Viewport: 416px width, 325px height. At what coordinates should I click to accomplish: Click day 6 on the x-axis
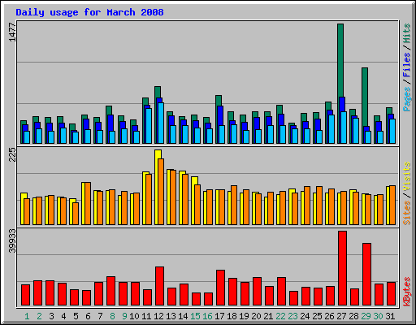(88, 316)
